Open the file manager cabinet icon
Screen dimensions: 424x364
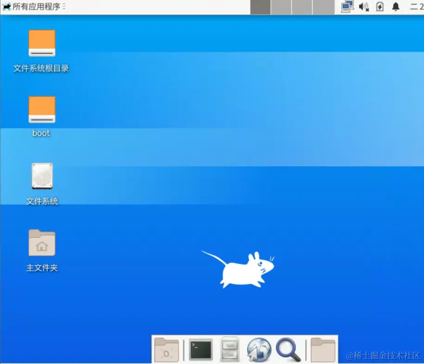(x=230, y=349)
